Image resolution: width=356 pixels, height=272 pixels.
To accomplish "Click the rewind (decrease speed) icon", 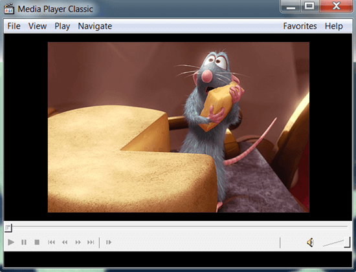I will pyautogui.click(x=65, y=242).
